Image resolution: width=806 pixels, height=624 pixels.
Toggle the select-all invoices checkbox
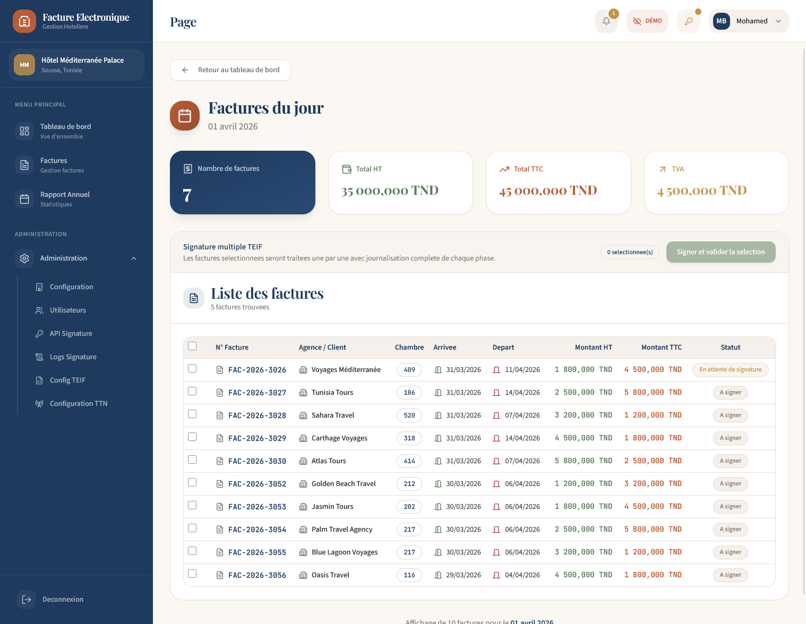[x=192, y=346]
